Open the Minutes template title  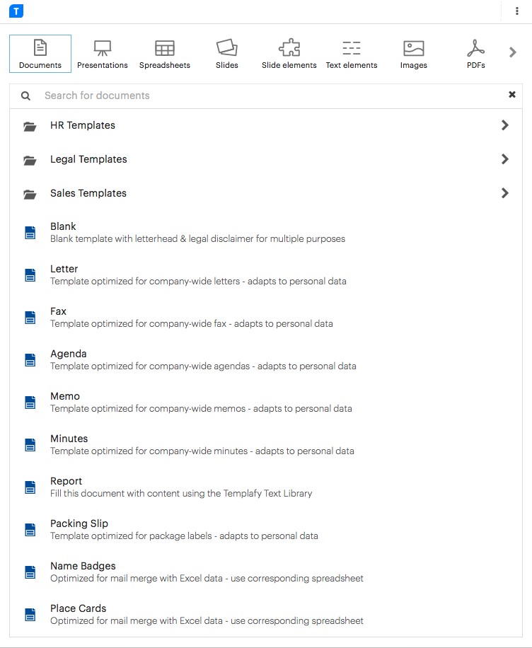69,439
